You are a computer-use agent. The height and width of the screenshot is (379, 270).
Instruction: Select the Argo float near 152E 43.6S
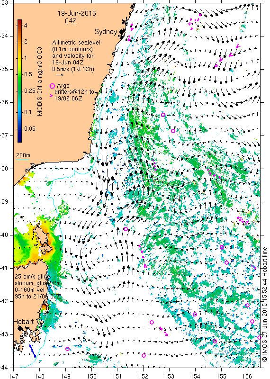144,355
